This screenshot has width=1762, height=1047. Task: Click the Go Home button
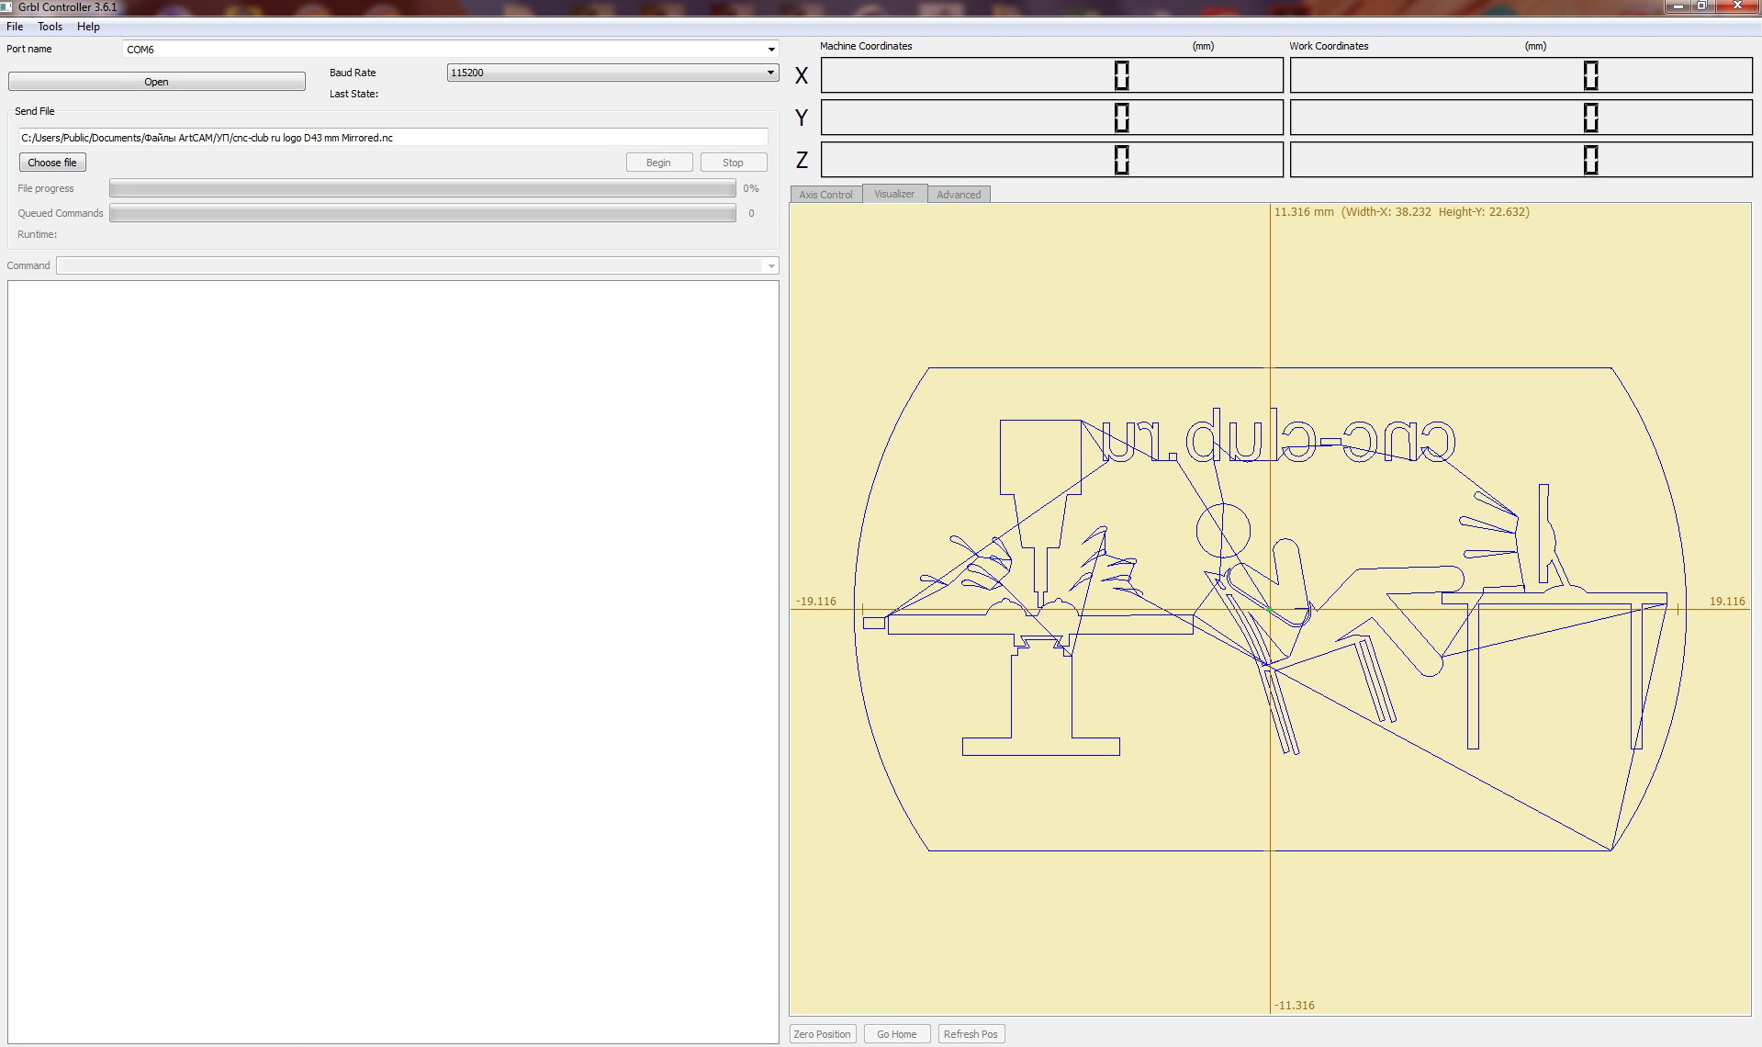(896, 1034)
